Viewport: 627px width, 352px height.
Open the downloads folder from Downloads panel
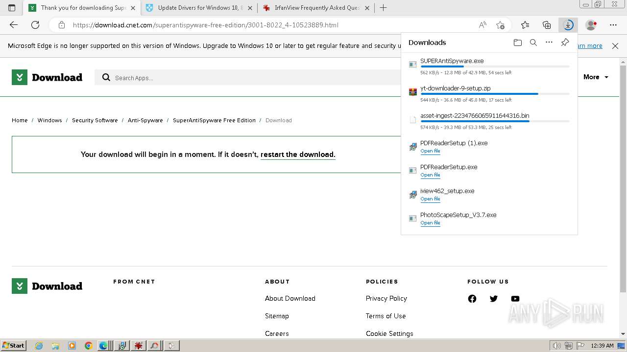pos(518,43)
